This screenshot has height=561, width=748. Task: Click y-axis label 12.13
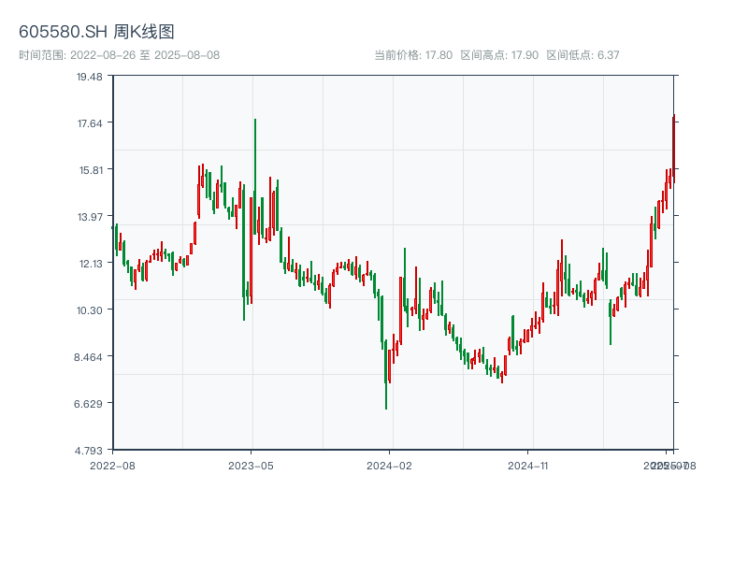coord(91,264)
